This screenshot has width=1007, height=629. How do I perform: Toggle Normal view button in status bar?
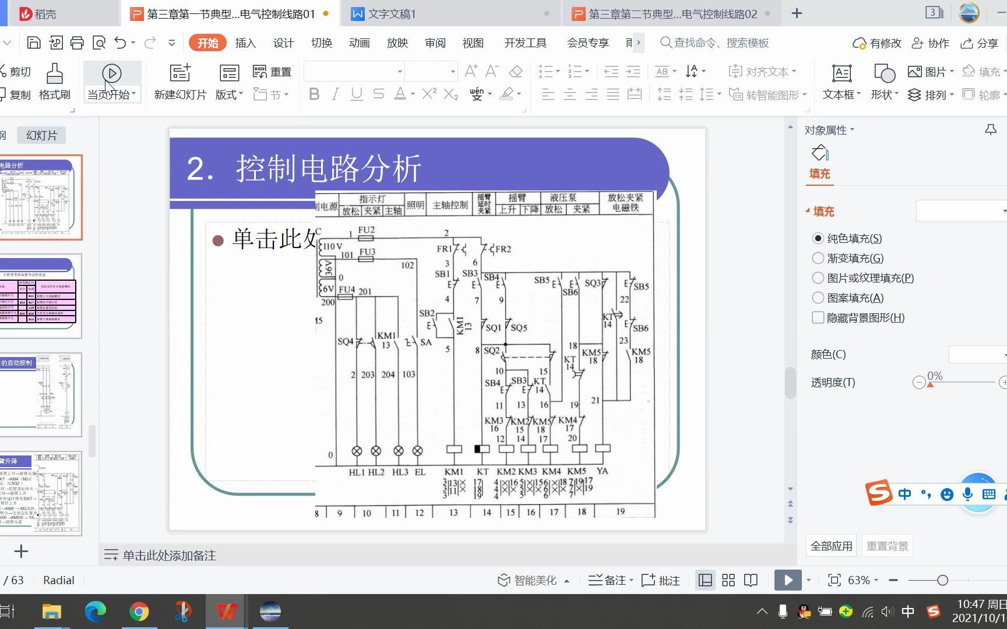coord(705,580)
